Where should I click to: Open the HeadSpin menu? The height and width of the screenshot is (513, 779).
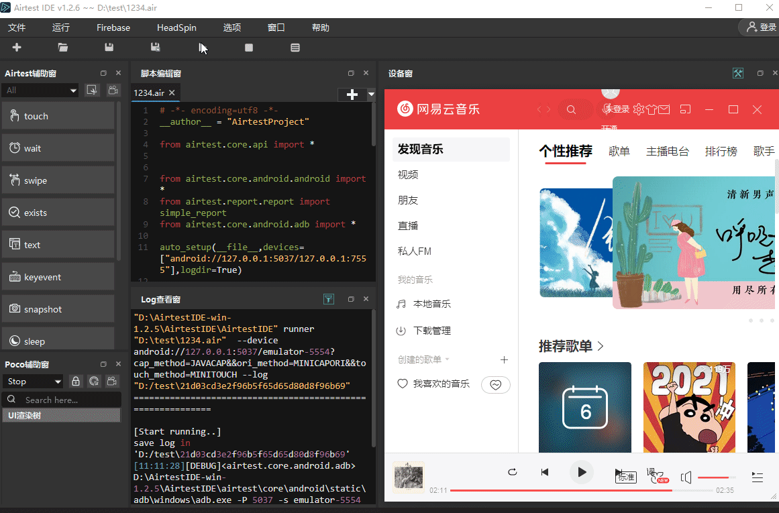(x=177, y=27)
